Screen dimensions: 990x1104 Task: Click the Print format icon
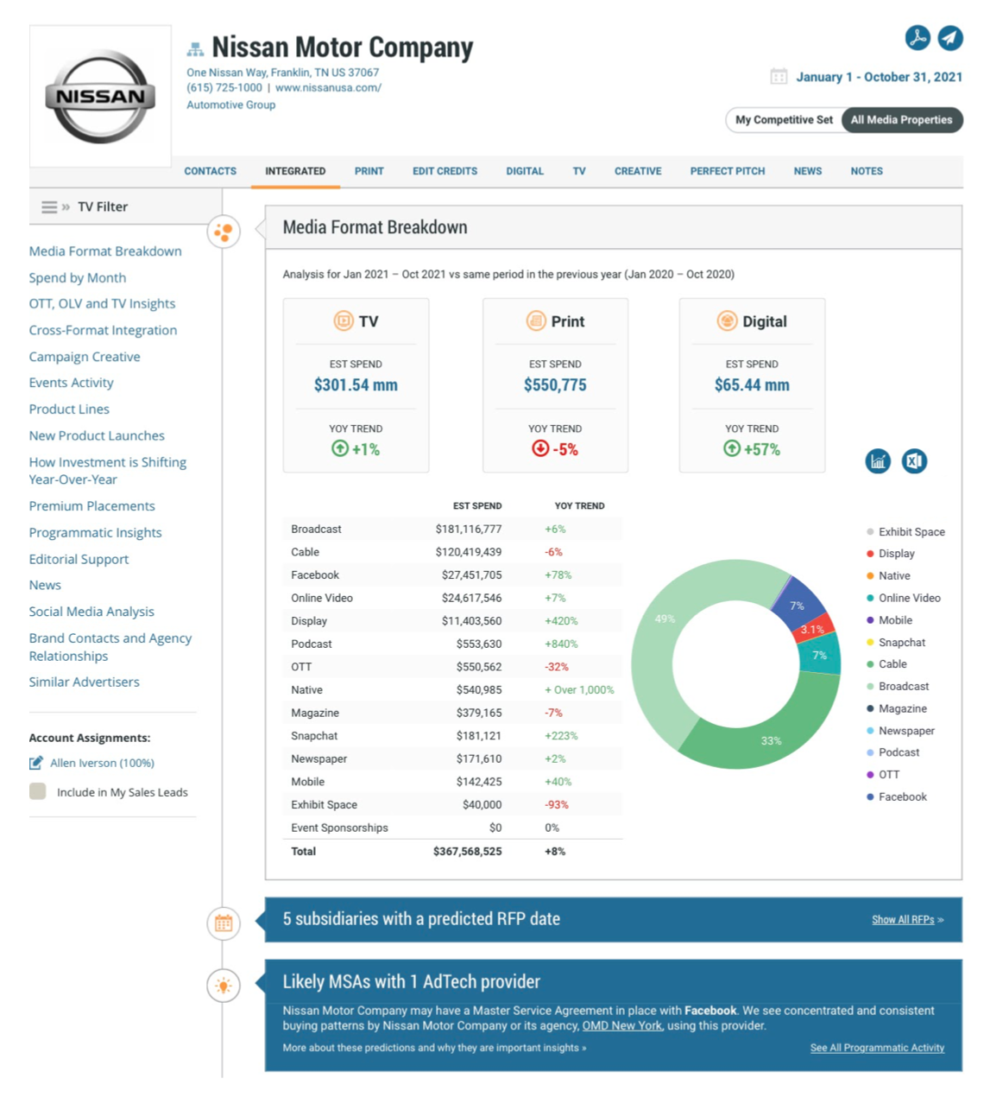[536, 321]
